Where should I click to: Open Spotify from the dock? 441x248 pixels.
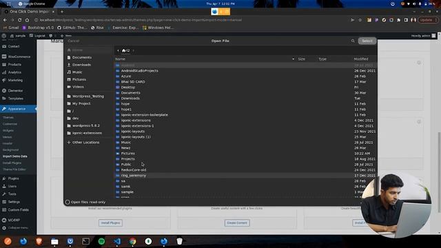[x=101, y=241]
